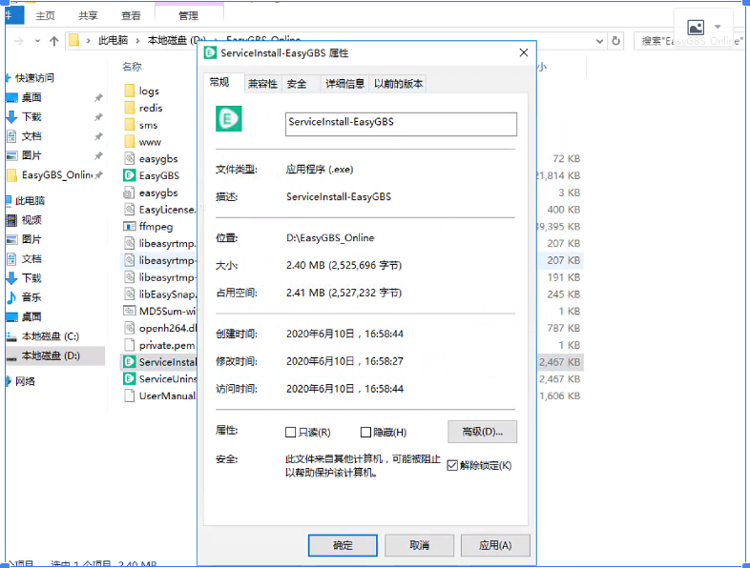Click the 确定 button
Viewport: 750px width, 568px height.
click(x=343, y=545)
